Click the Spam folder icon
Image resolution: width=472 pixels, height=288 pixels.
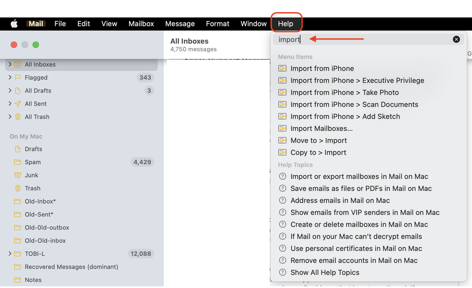18,162
